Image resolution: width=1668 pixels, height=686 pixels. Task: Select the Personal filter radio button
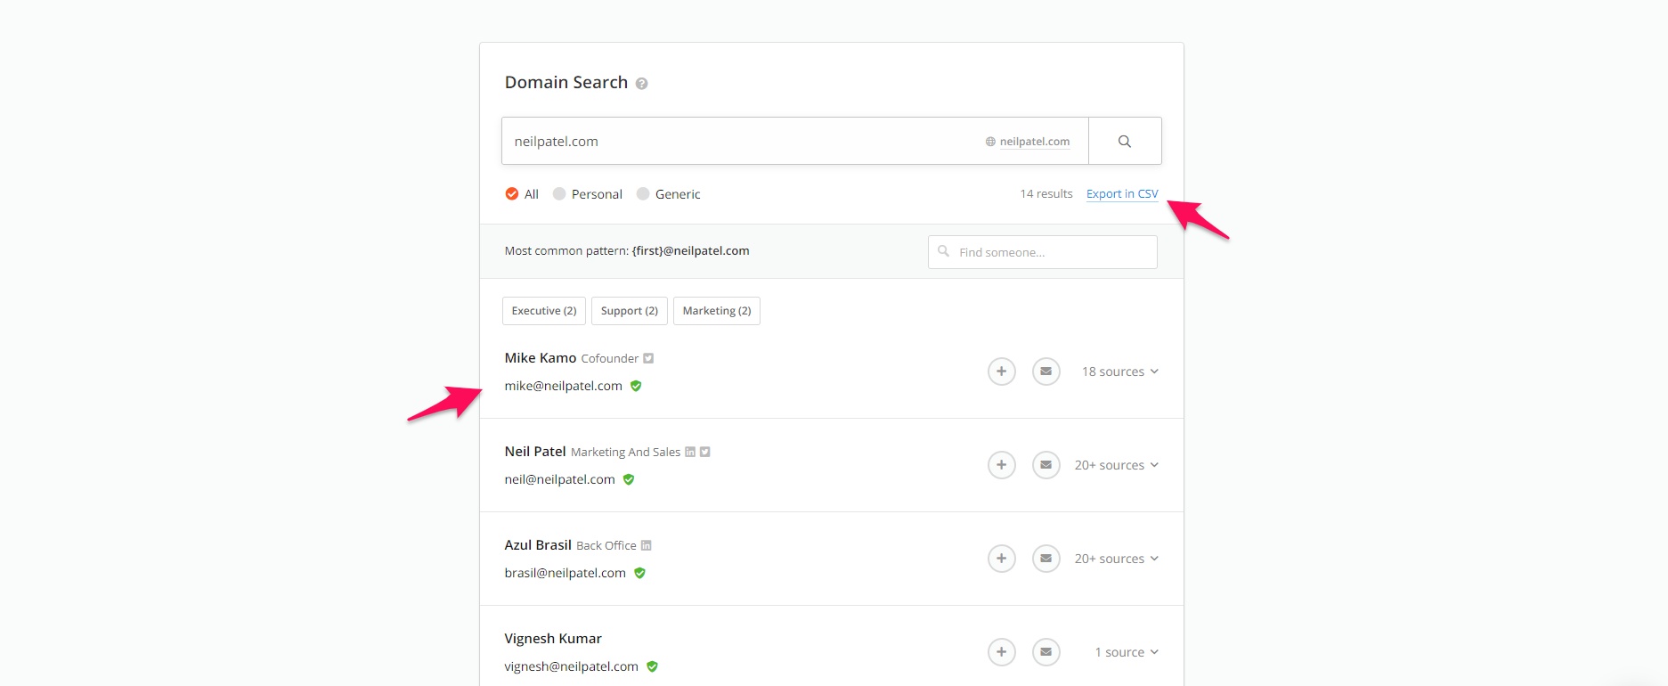point(559,194)
